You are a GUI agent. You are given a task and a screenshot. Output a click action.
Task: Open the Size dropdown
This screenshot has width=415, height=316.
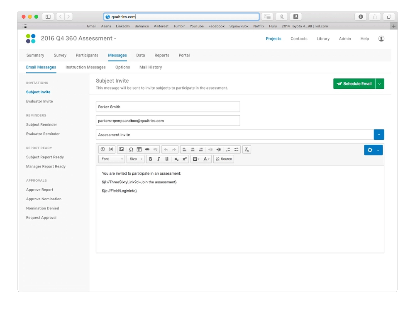point(134,159)
